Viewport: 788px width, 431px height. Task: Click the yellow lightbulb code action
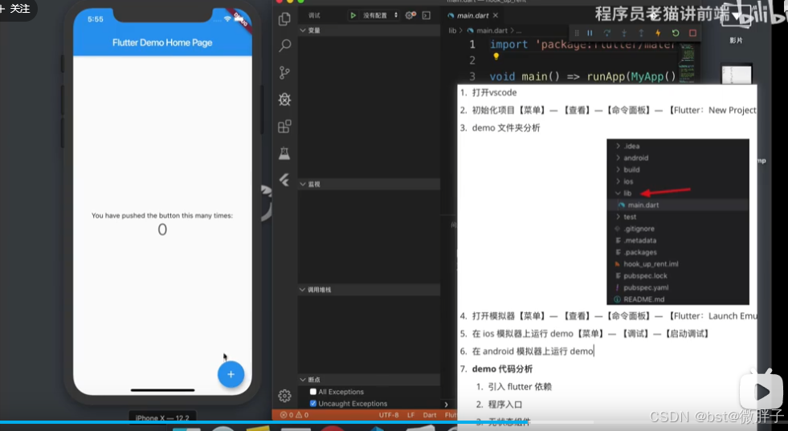496,57
